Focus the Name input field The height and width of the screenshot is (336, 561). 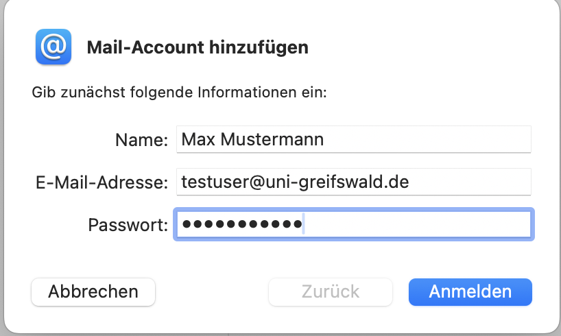353,140
